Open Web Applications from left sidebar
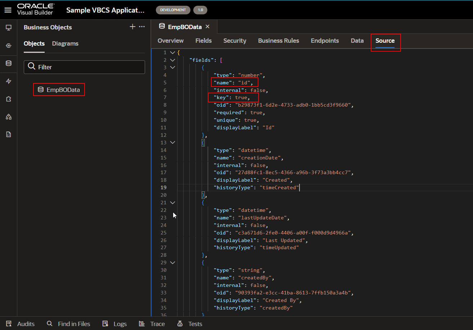This screenshot has height=330, width=473. pos(9,28)
